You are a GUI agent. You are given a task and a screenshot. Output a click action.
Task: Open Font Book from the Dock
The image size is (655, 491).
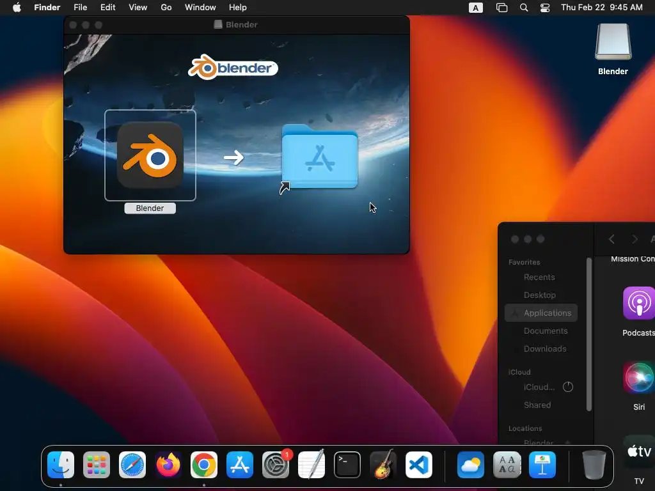[x=507, y=465]
